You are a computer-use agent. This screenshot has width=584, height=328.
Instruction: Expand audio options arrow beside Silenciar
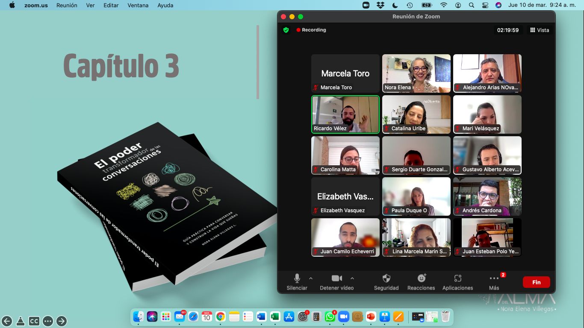311,278
